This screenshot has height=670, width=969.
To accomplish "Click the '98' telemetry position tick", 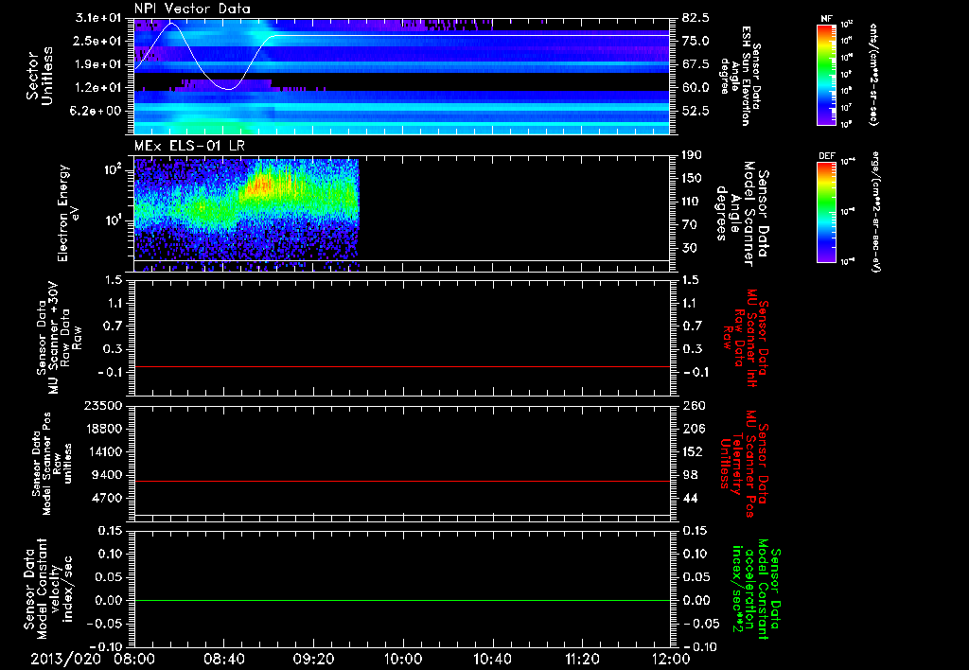I will (689, 475).
